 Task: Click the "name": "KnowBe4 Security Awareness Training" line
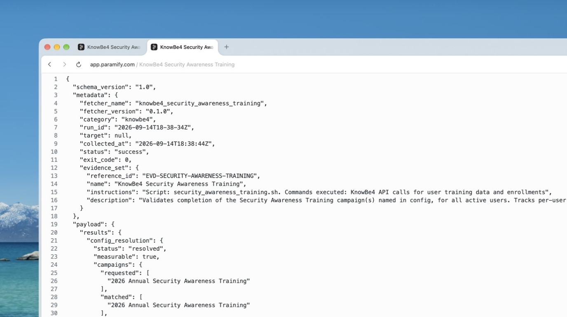tap(166, 184)
